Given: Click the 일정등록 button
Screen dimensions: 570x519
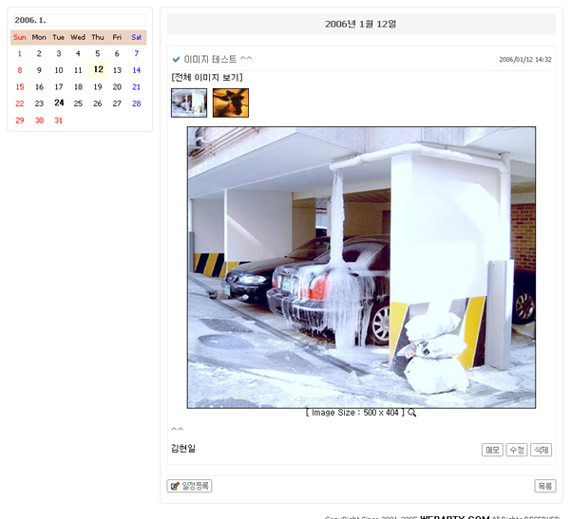Looking at the screenshot, I should pos(189,486).
